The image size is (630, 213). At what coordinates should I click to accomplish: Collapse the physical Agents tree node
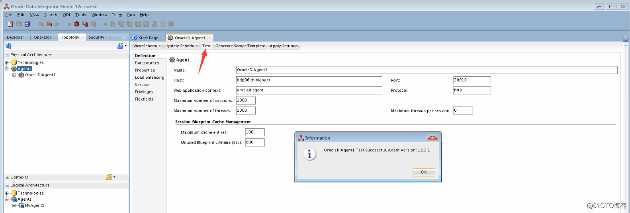point(7,69)
